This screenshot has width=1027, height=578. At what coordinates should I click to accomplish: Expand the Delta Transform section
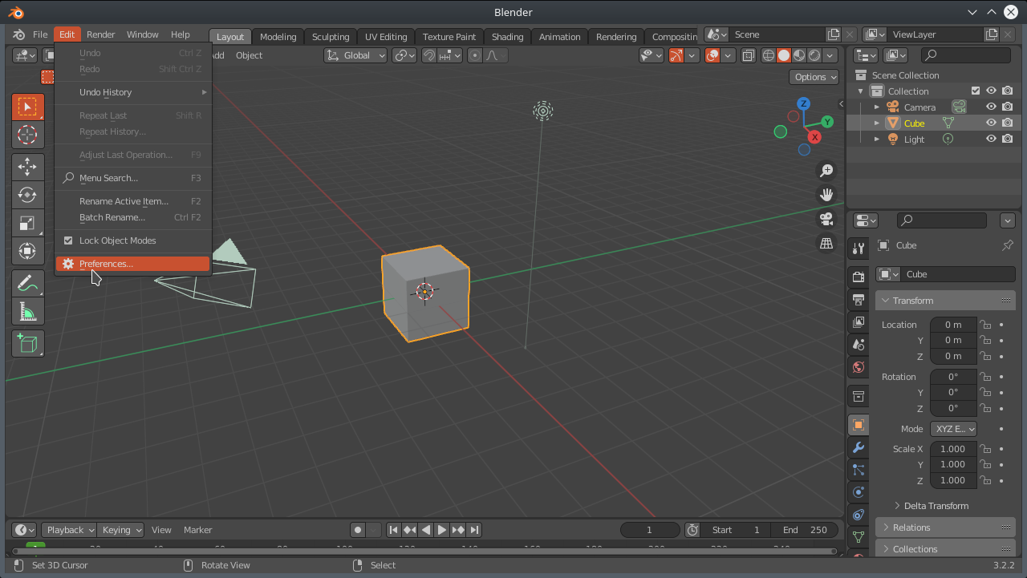(x=936, y=506)
